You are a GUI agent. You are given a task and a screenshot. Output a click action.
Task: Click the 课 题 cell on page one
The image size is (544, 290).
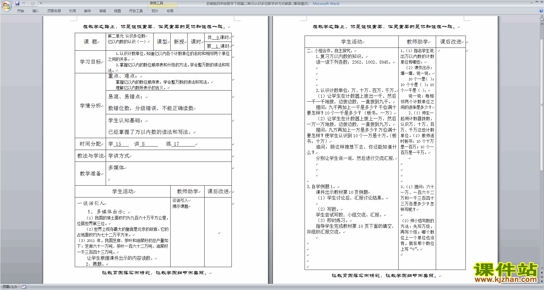(90, 42)
